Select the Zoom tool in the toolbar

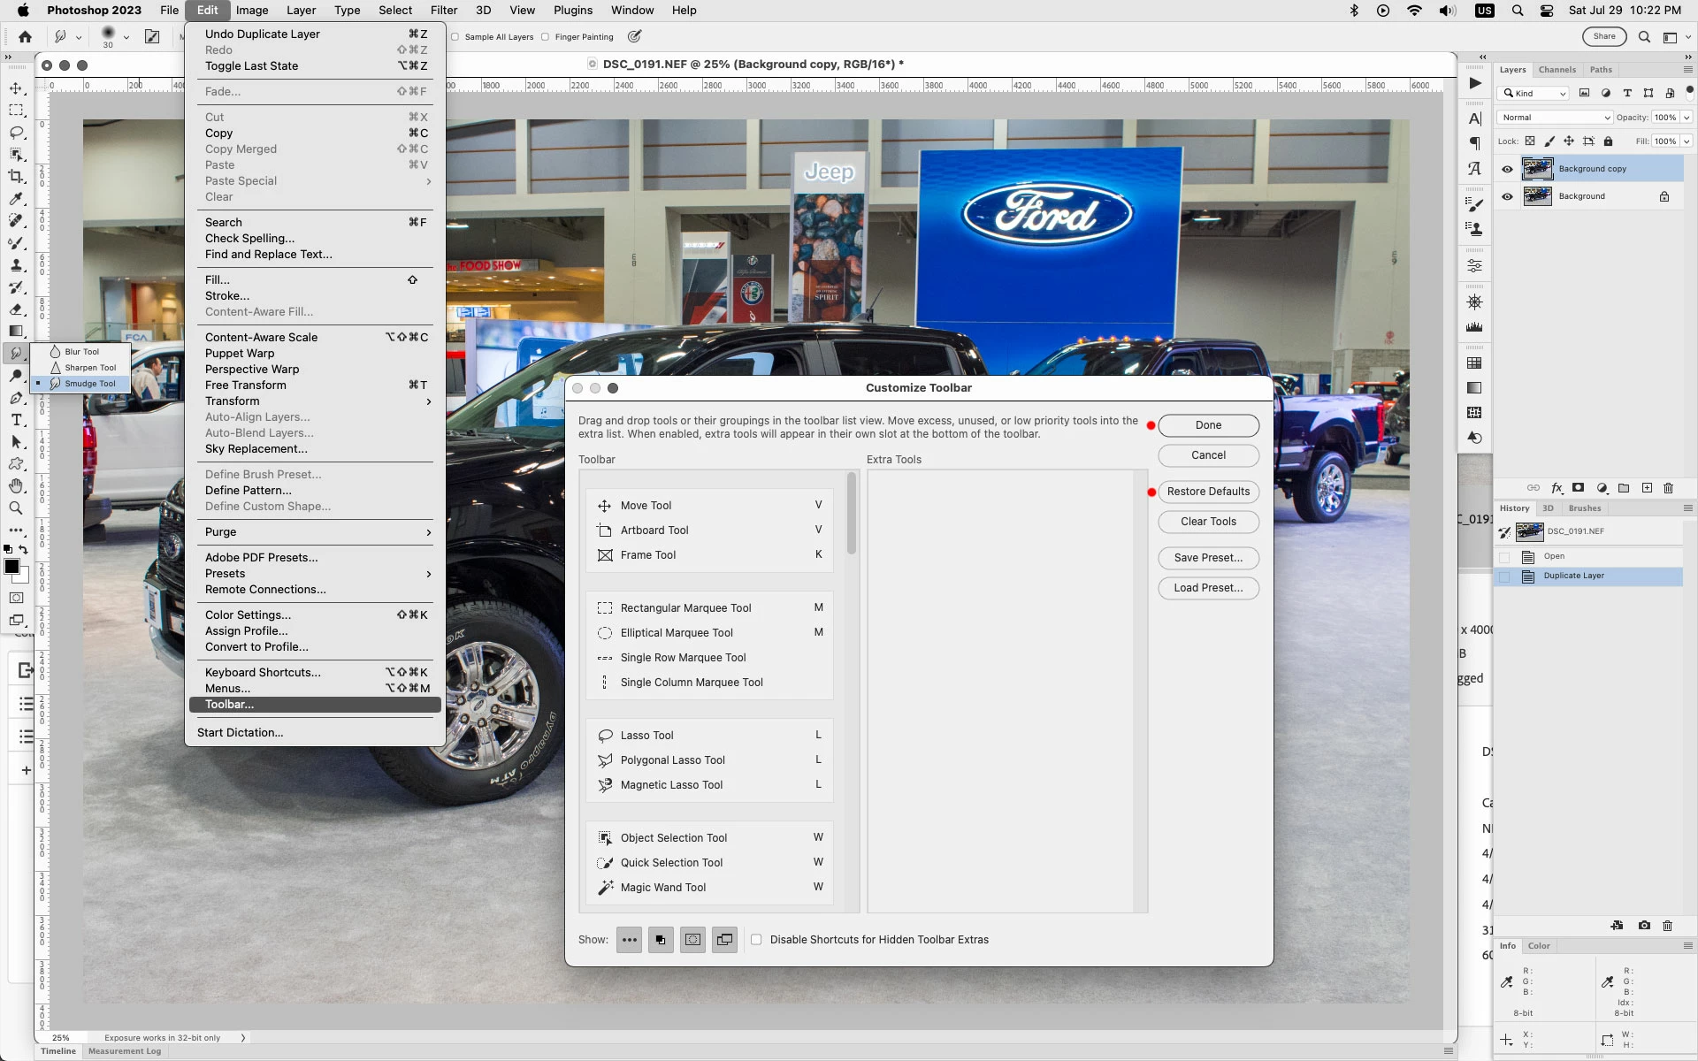pos(16,508)
